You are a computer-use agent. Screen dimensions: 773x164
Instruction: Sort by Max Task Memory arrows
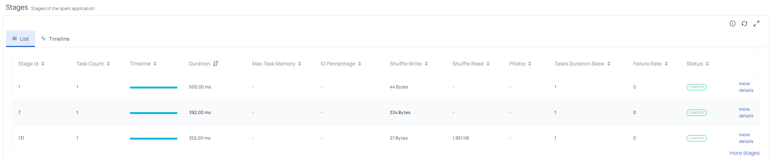click(x=300, y=64)
